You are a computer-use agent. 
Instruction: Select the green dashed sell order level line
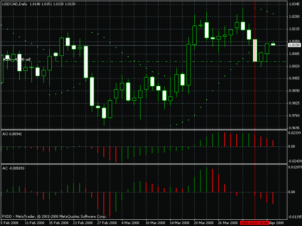pos(144,62)
